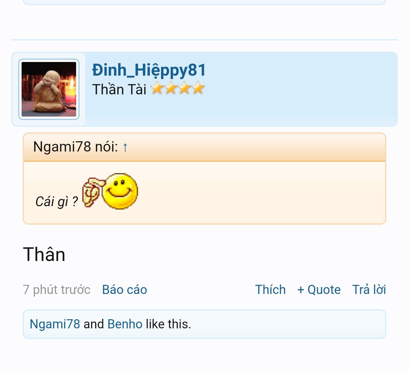Click the 'like this' text in likes bar

click(168, 324)
